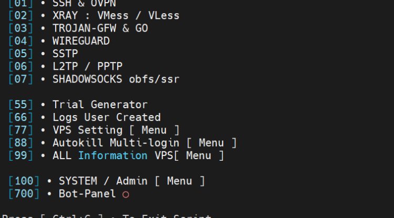Click the Logs User Created line
The image size is (394, 218).
106,117
